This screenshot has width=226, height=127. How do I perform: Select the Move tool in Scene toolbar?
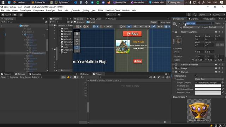click(77, 37)
